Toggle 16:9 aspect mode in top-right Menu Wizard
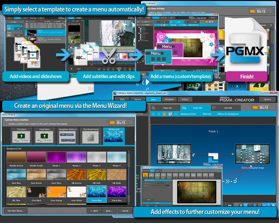The width and height of the screenshot is (279, 223). click(261, 11)
